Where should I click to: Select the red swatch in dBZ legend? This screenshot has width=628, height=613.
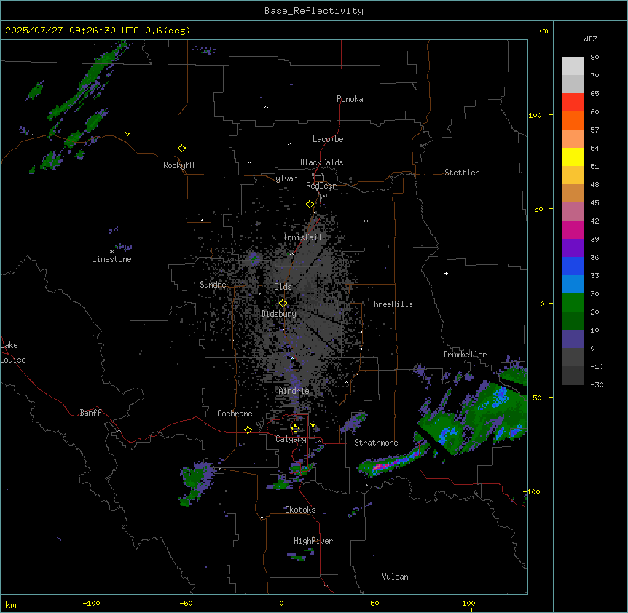(x=573, y=103)
